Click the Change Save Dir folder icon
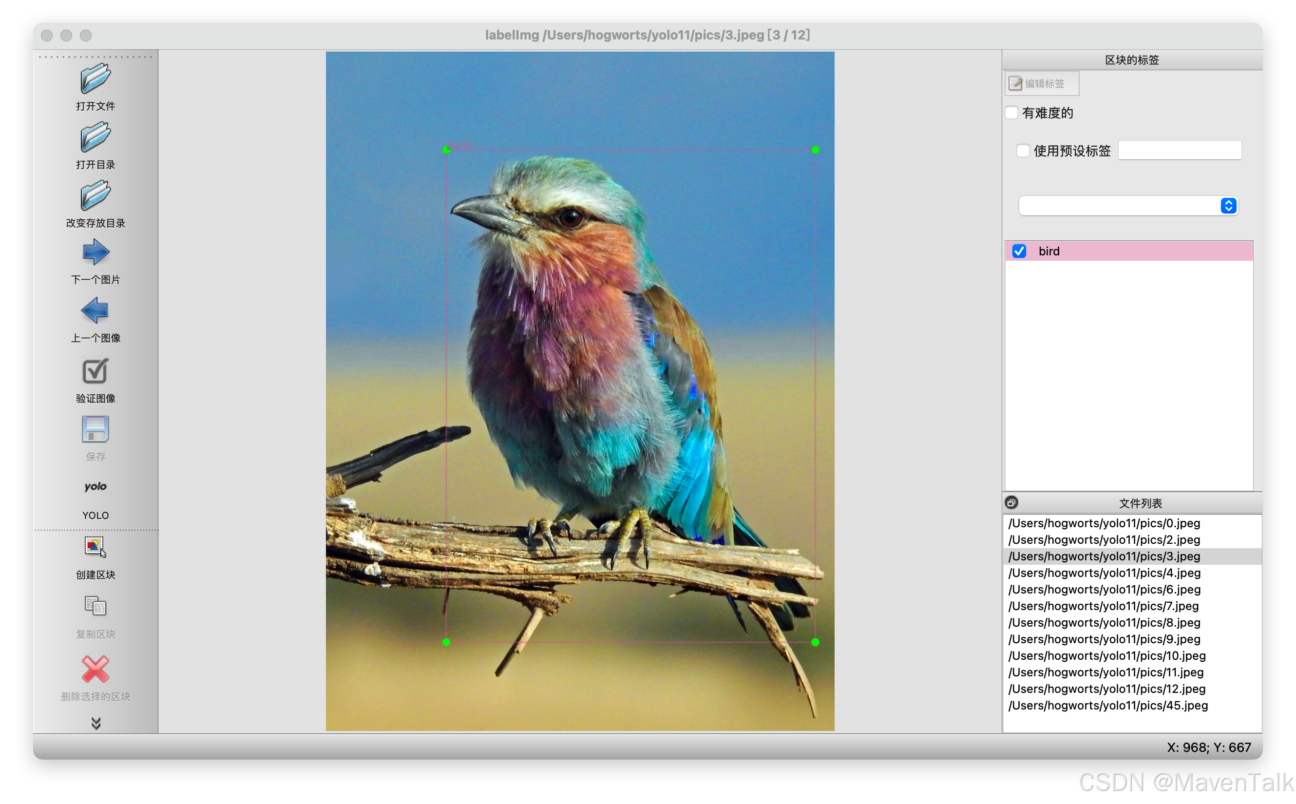This screenshot has width=1296, height=804. click(x=95, y=196)
